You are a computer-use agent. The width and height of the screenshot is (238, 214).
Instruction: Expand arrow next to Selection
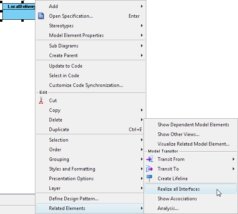[142, 140]
